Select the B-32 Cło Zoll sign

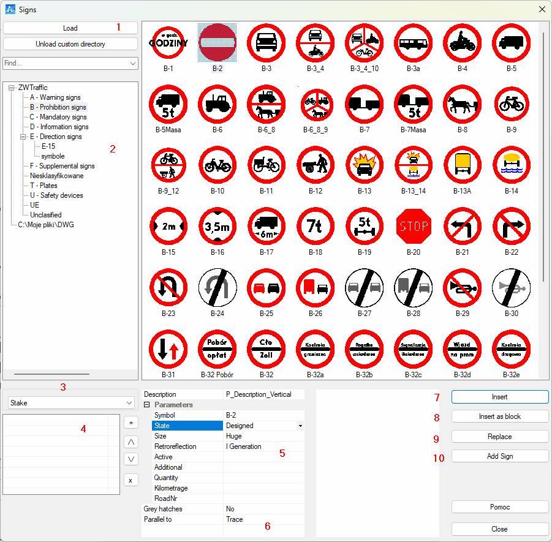267,349
